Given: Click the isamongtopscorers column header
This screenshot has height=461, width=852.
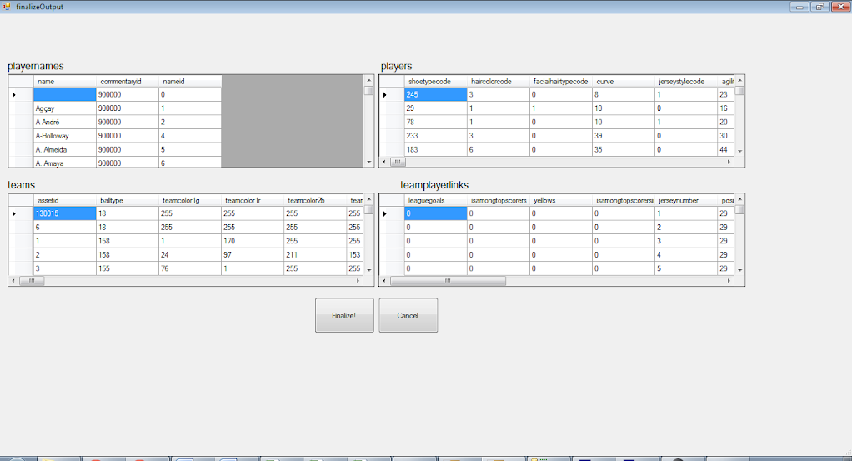Looking at the screenshot, I should click(499, 200).
